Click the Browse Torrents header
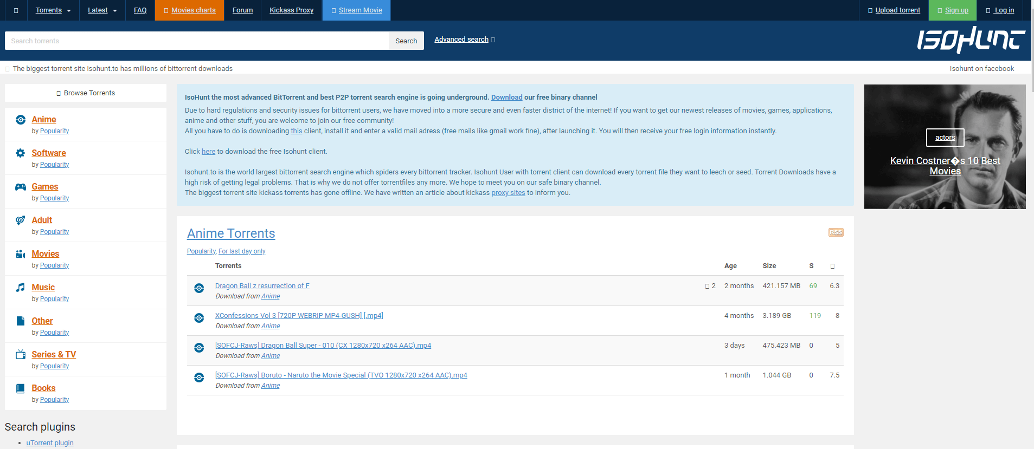Screen dimensions: 1034x449 [x=86, y=93]
